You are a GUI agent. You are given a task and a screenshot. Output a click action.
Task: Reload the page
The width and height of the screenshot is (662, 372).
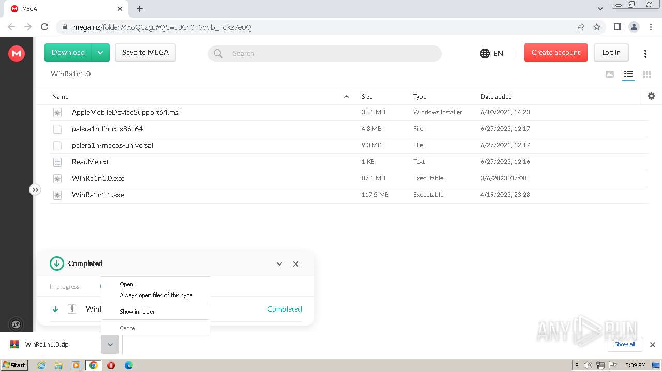click(x=44, y=27)
